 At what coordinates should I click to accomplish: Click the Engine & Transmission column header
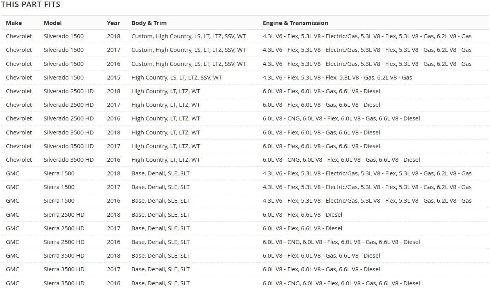click(x=296, y=23)
